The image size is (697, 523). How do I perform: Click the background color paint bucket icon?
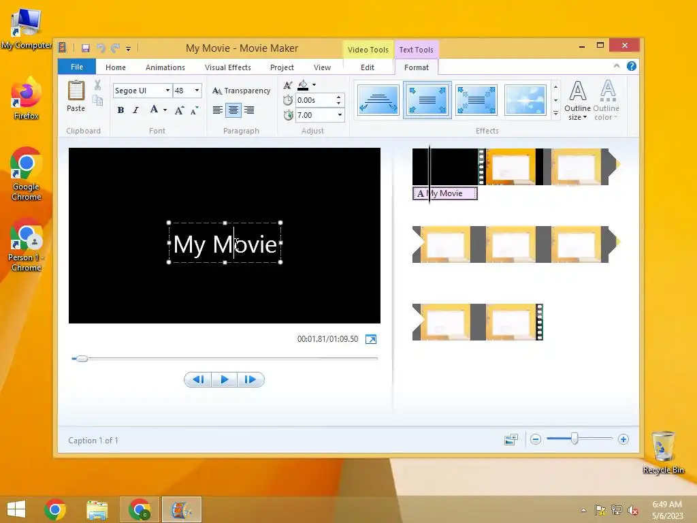303,84
